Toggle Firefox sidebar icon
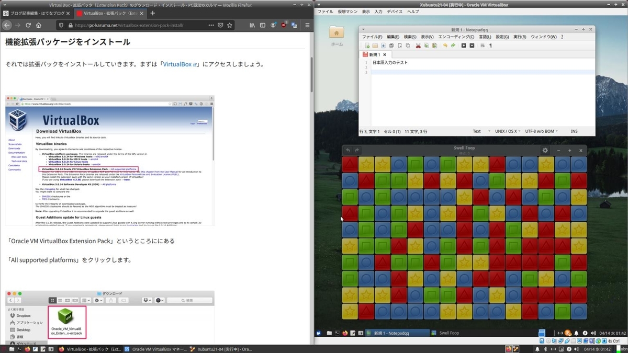Viewport: 628px width, 353px height. [x=263, y=25]
